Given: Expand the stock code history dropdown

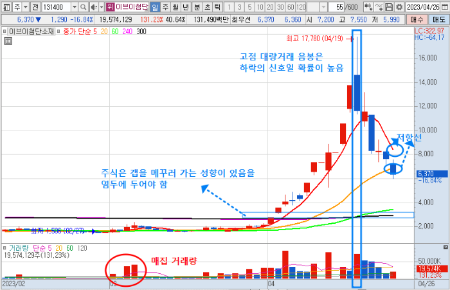Looking at the screenshot, I should tap(75, 7).
